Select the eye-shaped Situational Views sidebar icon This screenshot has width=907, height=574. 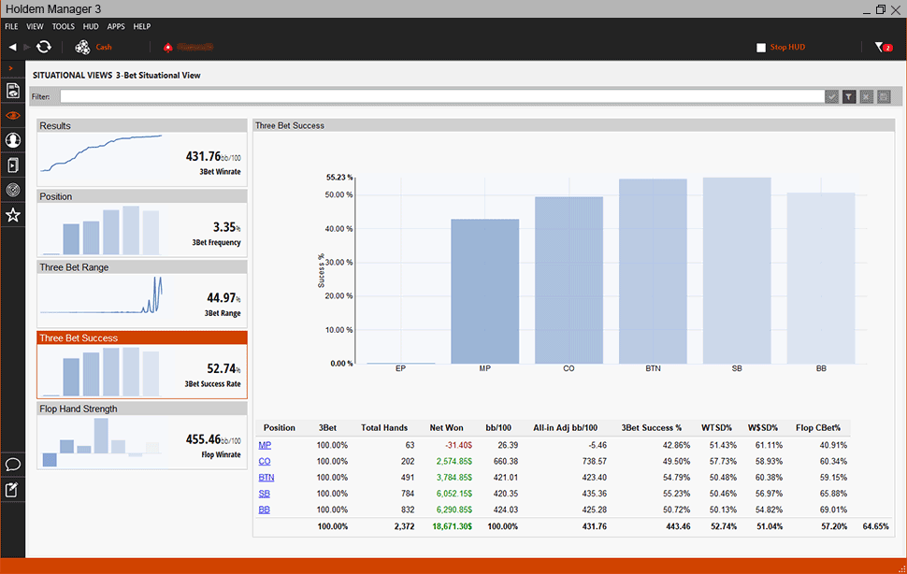pos(13,116)
